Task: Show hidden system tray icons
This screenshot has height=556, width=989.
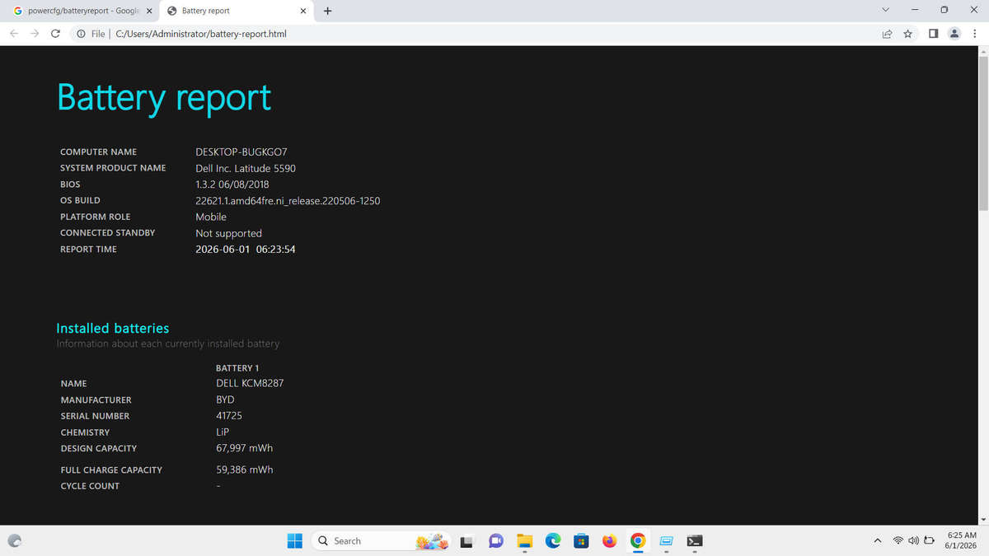Action: click(877, 541)
